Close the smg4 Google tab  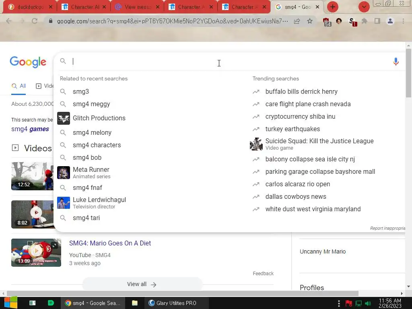tap(317, 7)
